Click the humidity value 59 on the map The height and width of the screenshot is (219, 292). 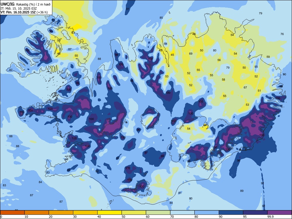tap(268, 57)
